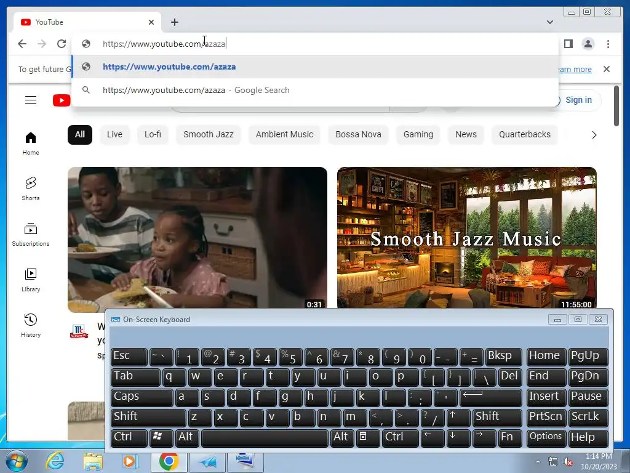This screenshot has width=630, height=473.
Task: Select the Live filter chip
Action: coord(114,134)
